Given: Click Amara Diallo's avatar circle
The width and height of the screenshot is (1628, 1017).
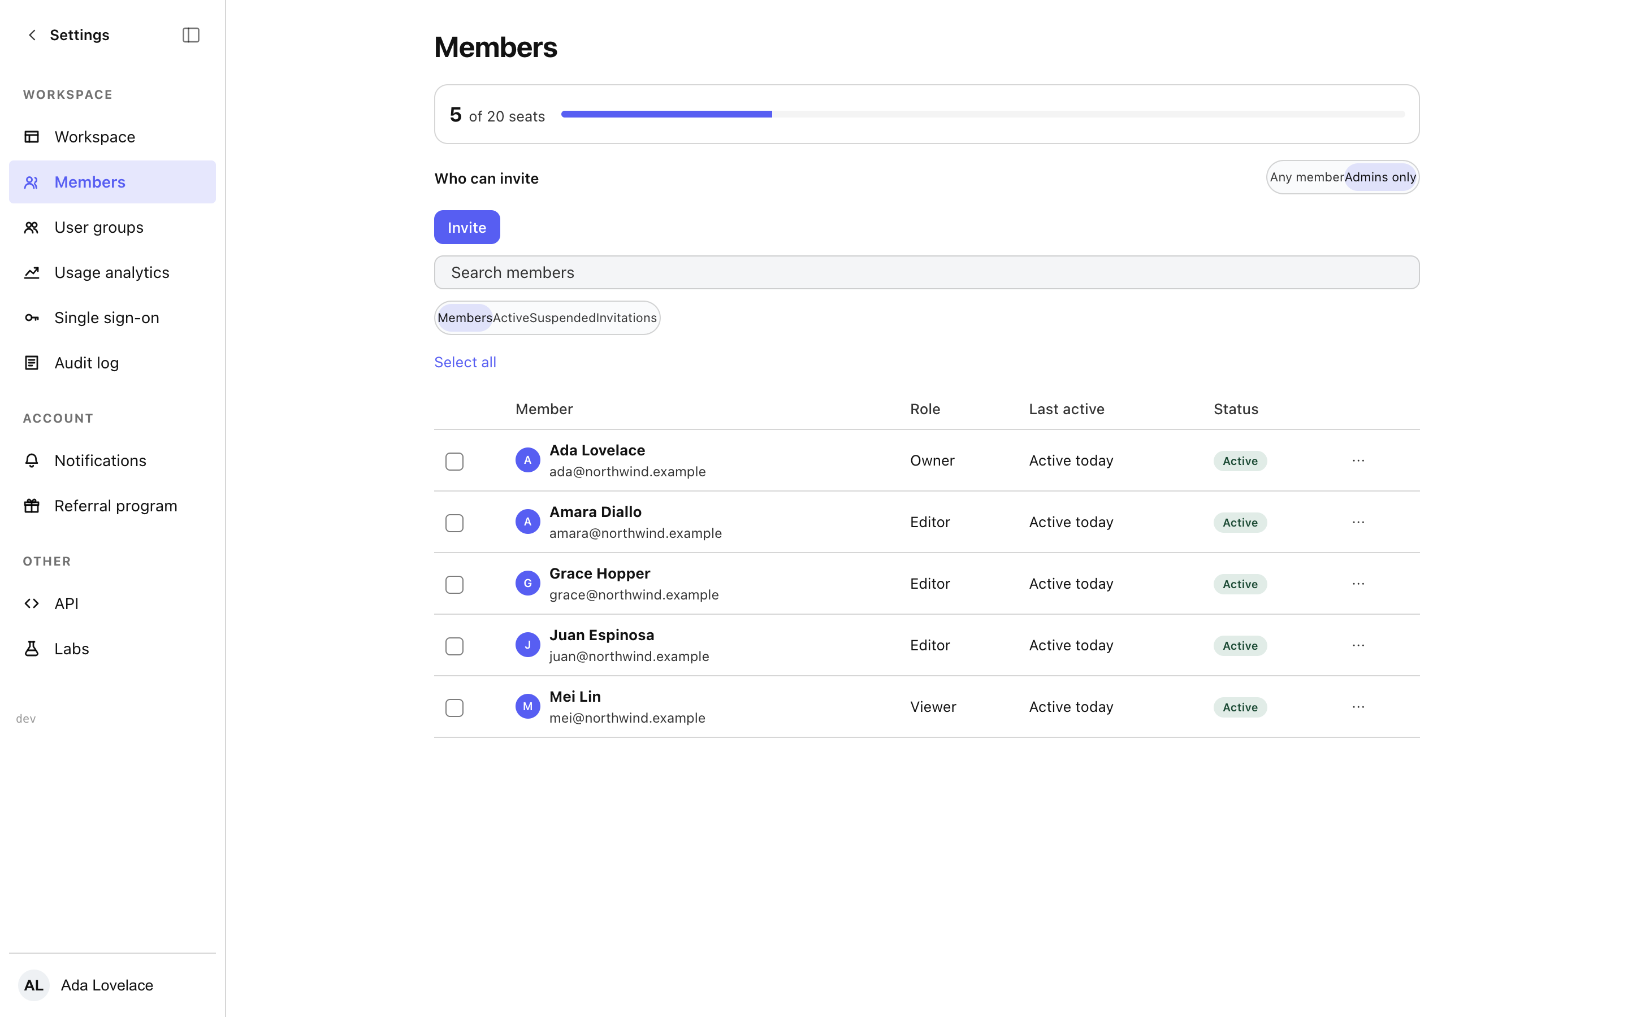Looking at the screenshot, I should point(527,522).
